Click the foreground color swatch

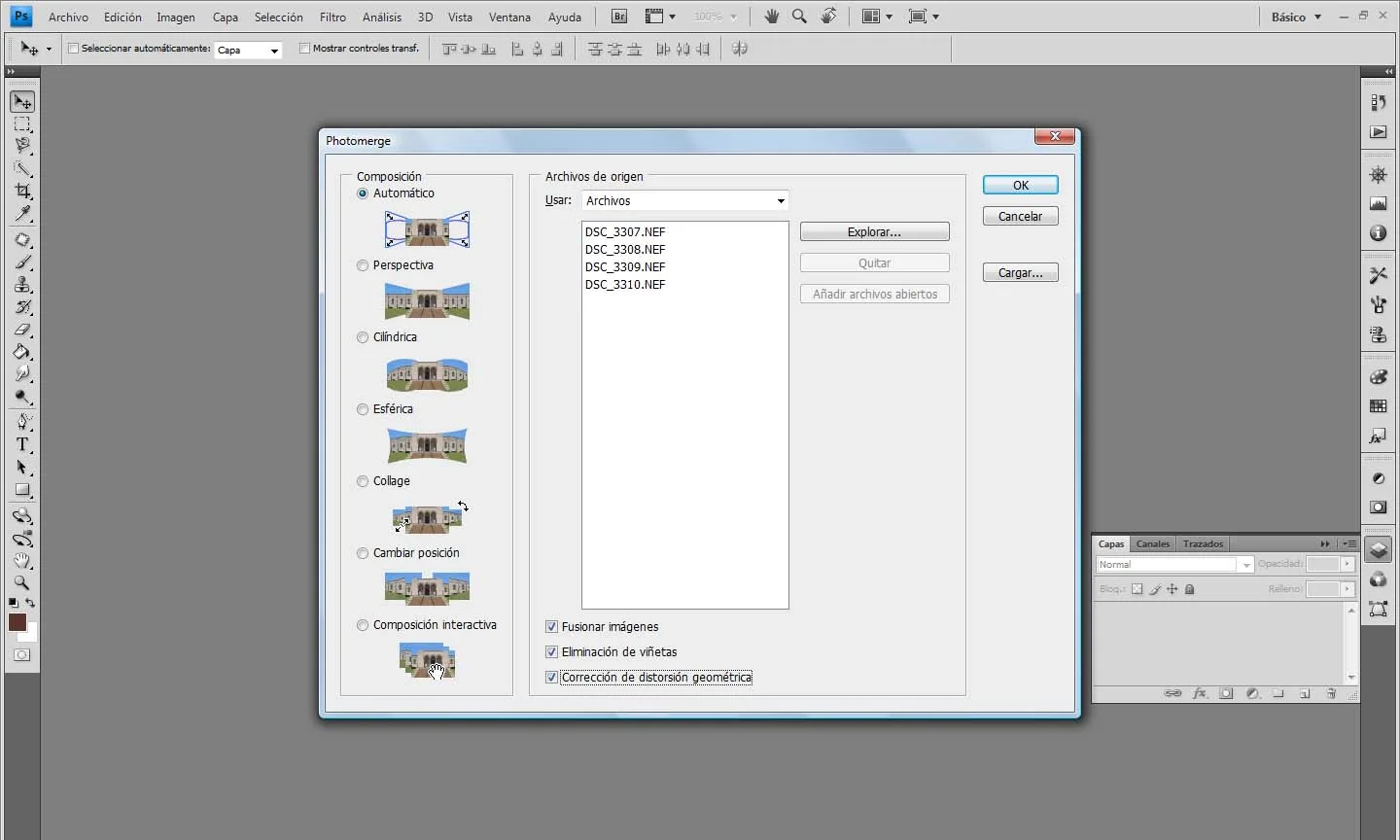[17, 622]
